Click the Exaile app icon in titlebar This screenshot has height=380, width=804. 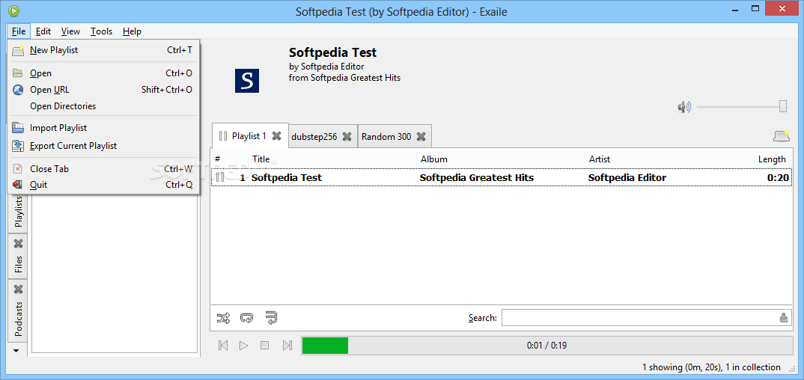(14, 10)
